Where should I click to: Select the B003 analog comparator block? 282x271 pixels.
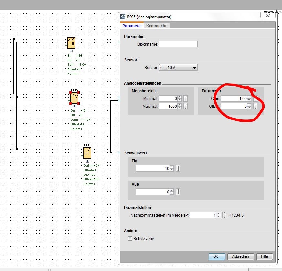tap(71, 42)
